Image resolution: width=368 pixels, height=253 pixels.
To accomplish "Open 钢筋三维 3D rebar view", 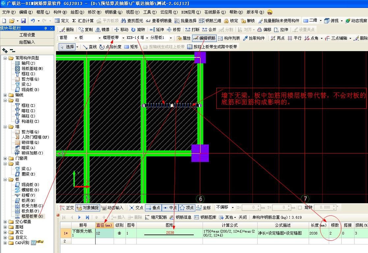I will tap(210, 21).
